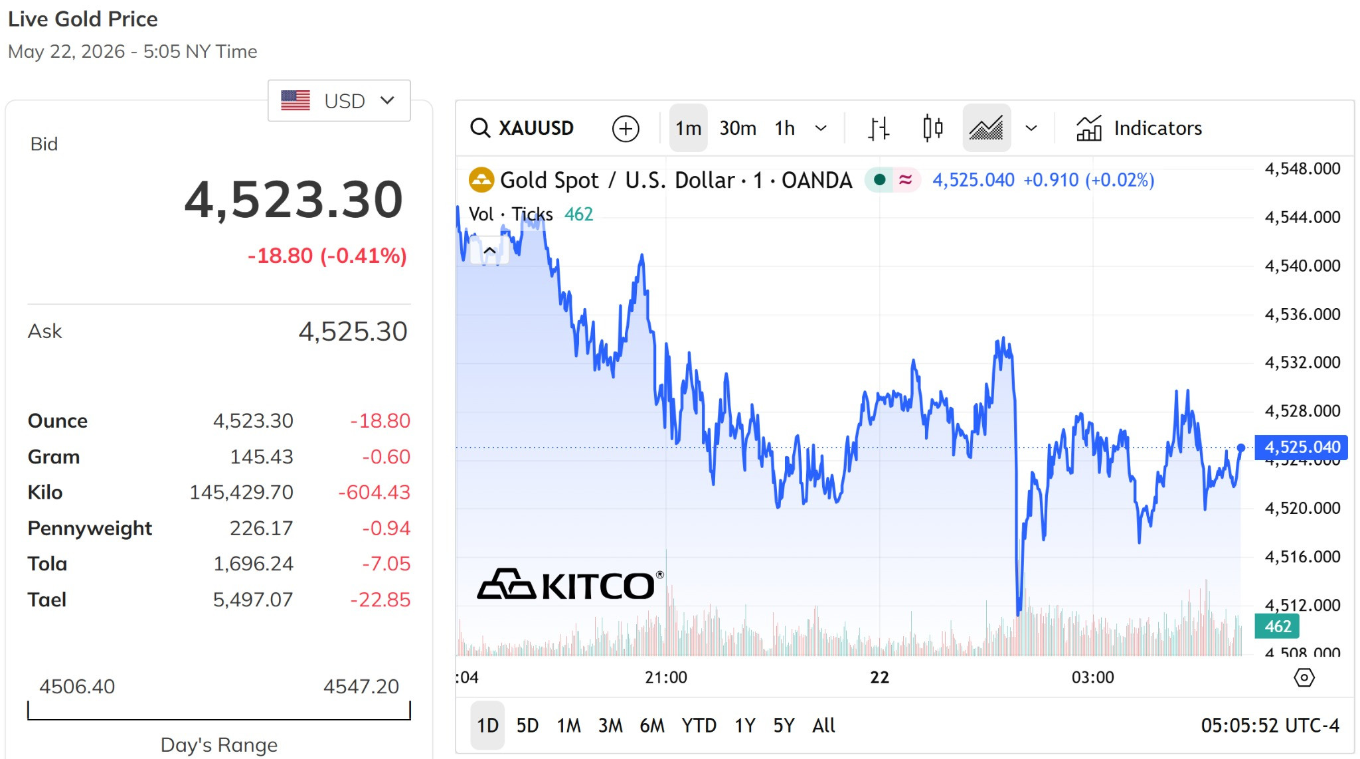Open the USD currency dropdown
This screenshot has width=1360, height=759.
[x=339, y=101]
